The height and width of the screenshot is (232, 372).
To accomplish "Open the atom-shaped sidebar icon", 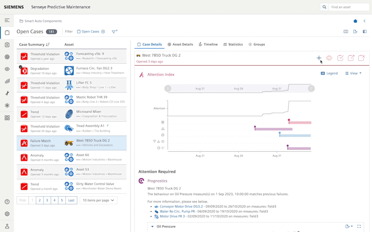I will click(x=7, y=105).
